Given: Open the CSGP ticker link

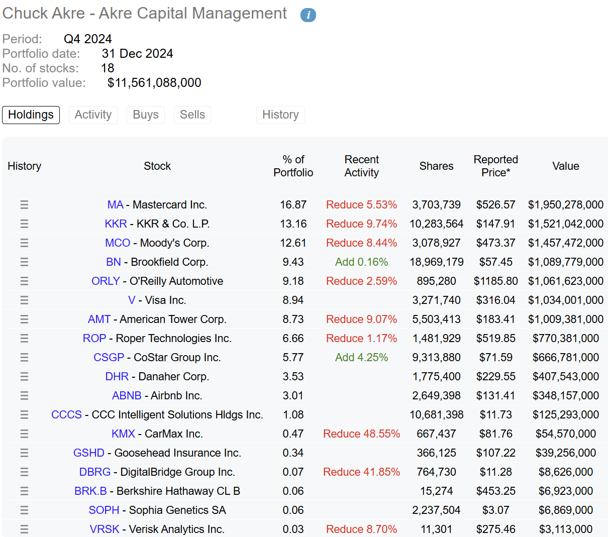Looking at the screenshot, I should click(x=109, y=357).
